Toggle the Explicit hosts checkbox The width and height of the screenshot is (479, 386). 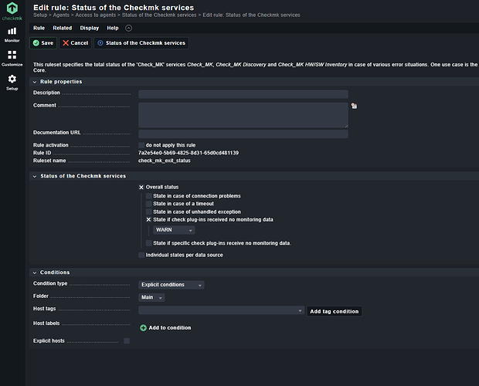(127, 341)
